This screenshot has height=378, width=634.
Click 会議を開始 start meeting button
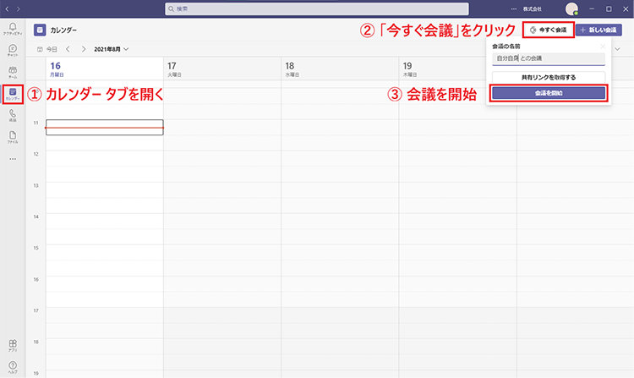[549, 93]
